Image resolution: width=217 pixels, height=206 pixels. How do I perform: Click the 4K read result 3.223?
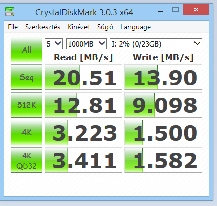83,132
